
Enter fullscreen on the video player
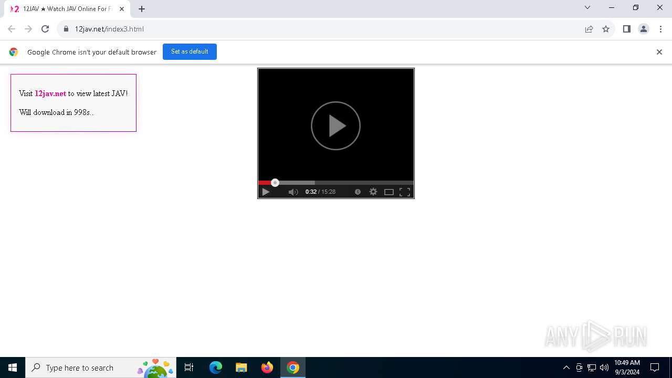point(405,192)
